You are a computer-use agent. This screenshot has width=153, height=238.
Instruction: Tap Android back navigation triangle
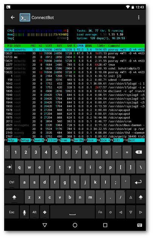(x=45, y=225)
